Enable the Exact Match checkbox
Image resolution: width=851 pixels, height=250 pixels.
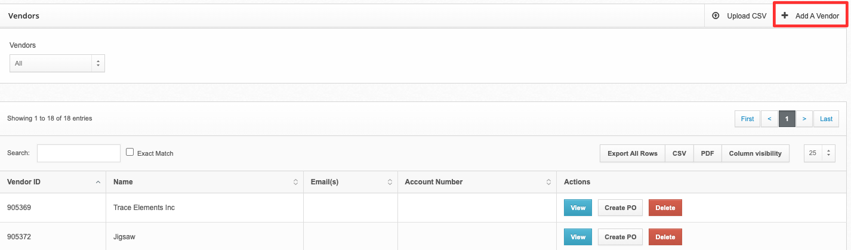coord(130,152)
